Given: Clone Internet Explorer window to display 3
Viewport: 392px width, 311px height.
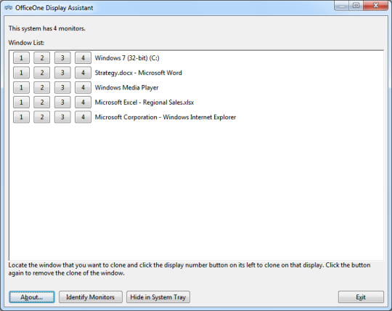Looking at the screenshot, I should coord(62,117).
